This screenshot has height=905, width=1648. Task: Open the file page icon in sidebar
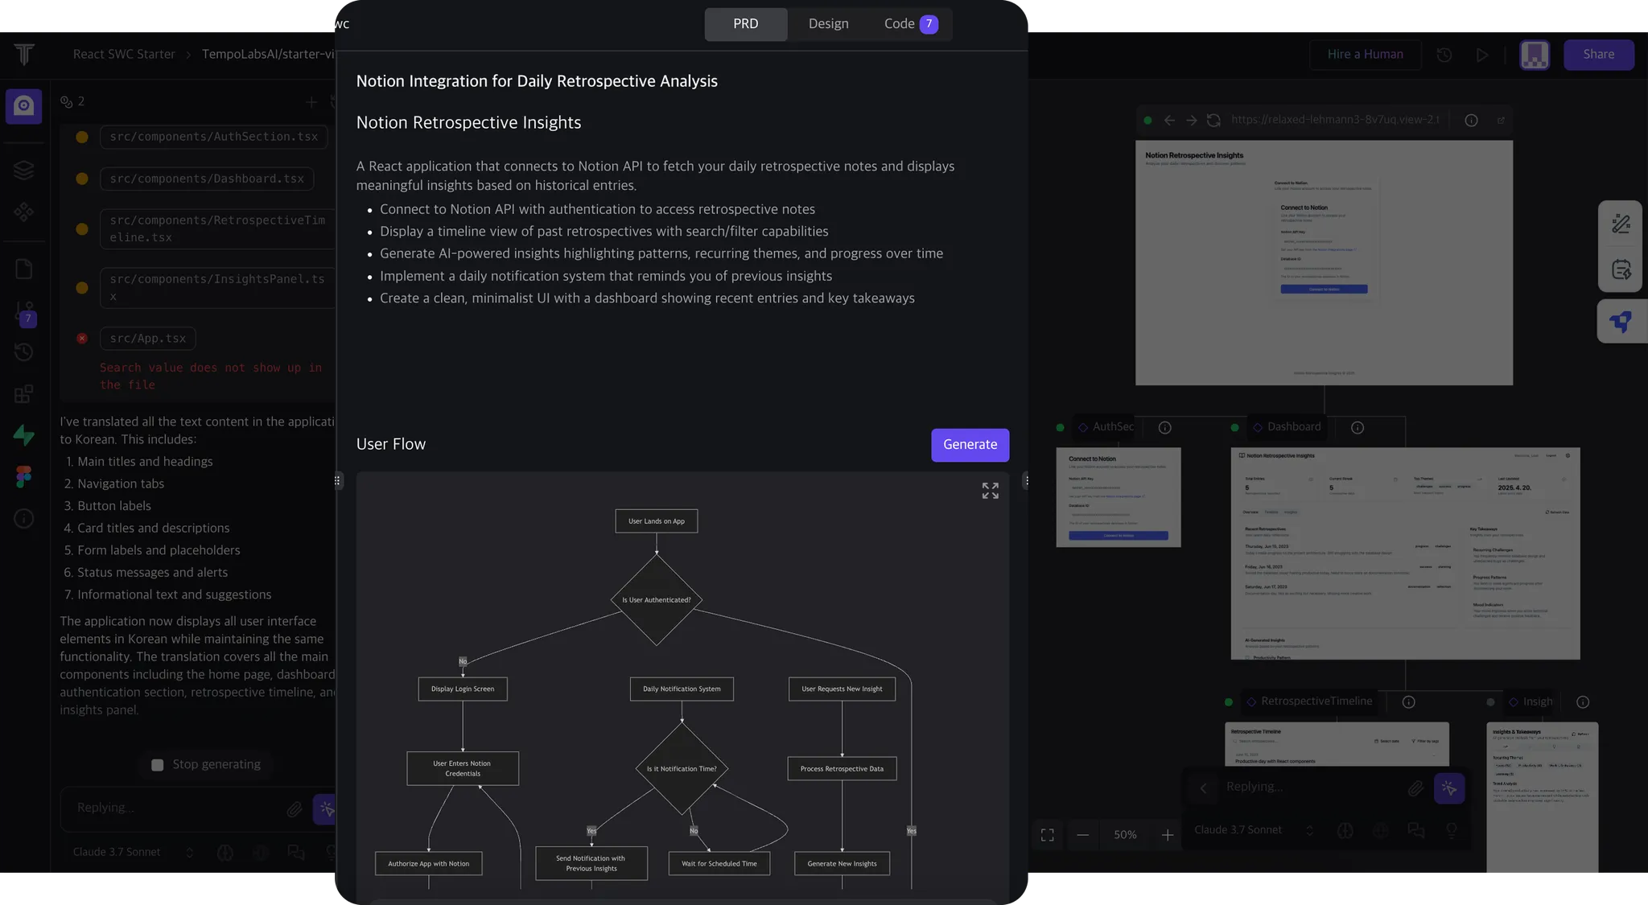click(24, 269)
